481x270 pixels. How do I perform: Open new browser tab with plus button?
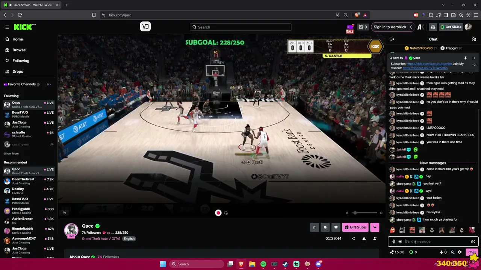(x=67, y=5)
